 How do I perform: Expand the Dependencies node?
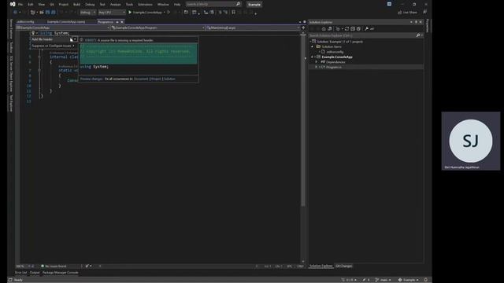tap(317, 62)
